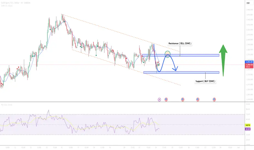Image resolution: width=254 pixels, height=150 pixels.
Task: Click the yellow 48.76 RSI value label
Action: click(248, 125)
